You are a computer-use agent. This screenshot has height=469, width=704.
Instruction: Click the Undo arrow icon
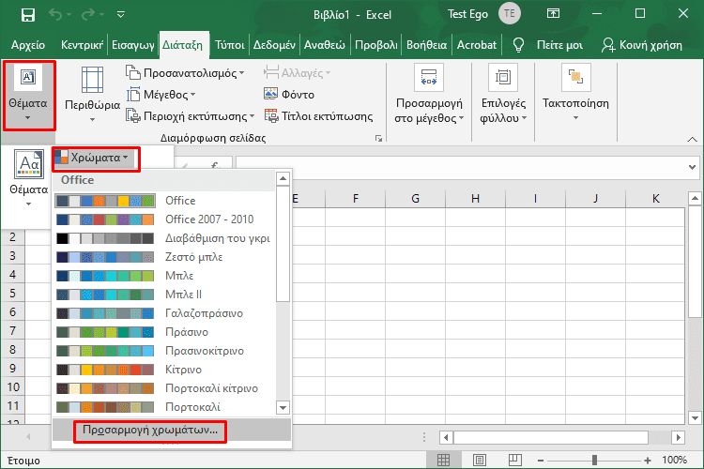tap(55, 15)
